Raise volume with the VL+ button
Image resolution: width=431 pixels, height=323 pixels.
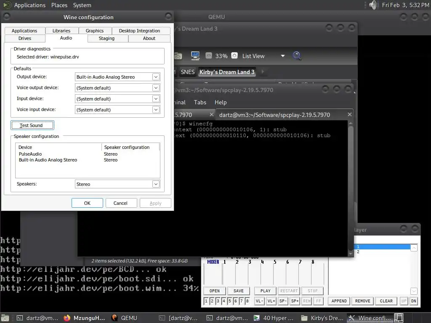click(x=271, y=301)
